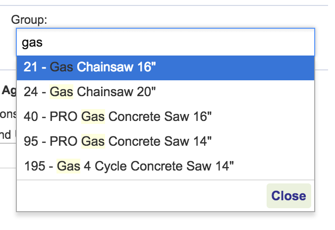Click the empty right end of the search field
Image resolution: width=335 pixels, height=230 pixels.
278,43
